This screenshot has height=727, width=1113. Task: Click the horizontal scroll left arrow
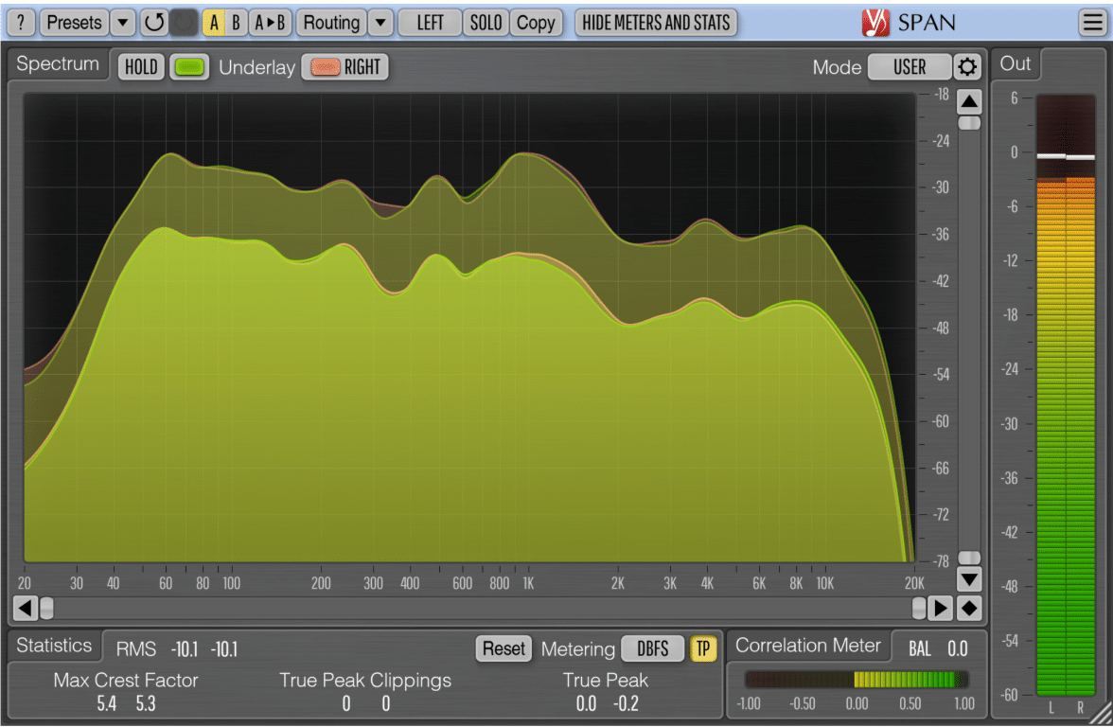click(x=26, y=607)
